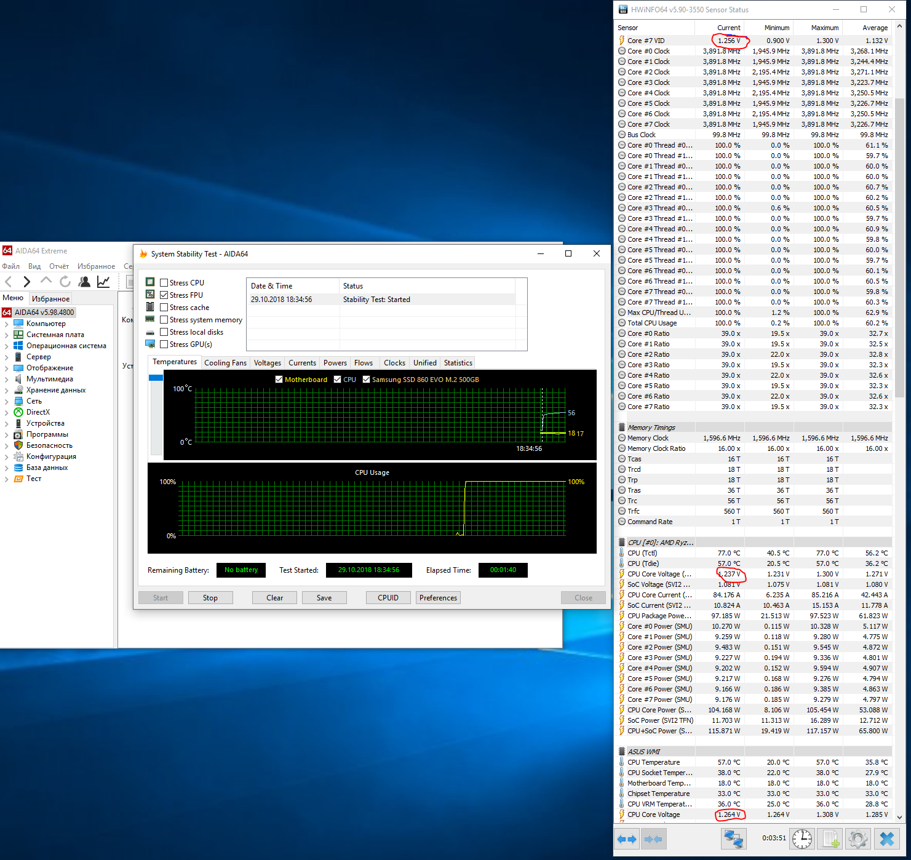Enable the Stress CPU checkbox
The width and height of the screenshot is (911, 860).
coord(164,283)
